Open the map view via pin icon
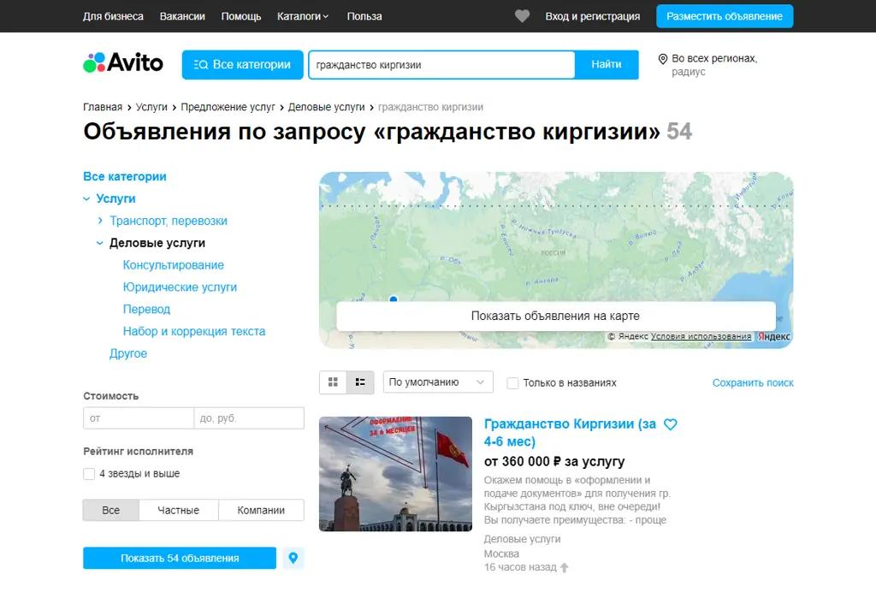876x592 pixels. [293, 557]
